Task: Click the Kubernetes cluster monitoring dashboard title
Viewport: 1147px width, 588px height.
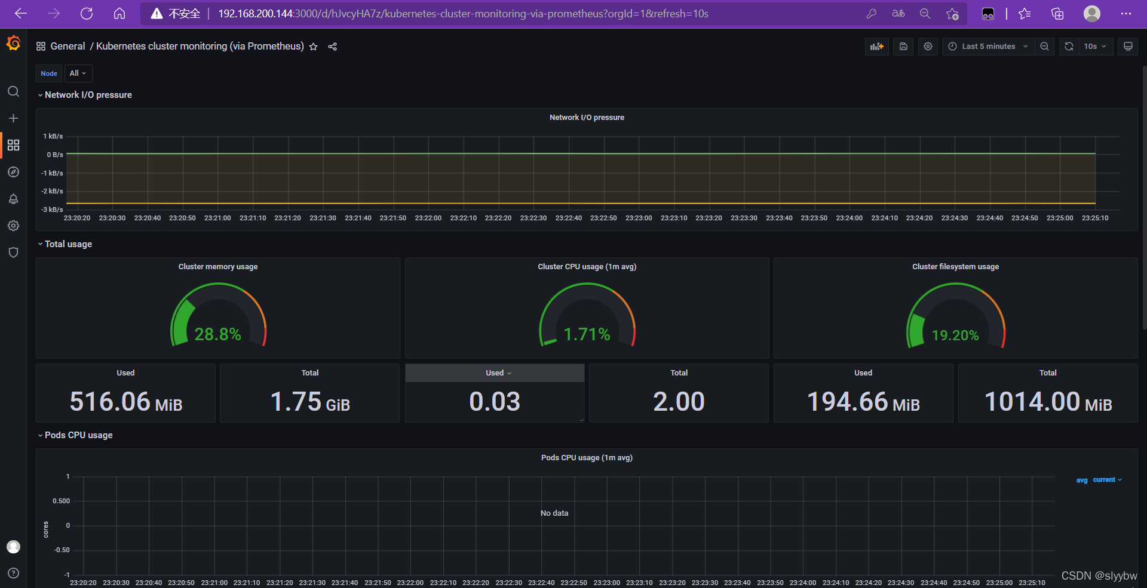Action: click(x=200, y=47)
